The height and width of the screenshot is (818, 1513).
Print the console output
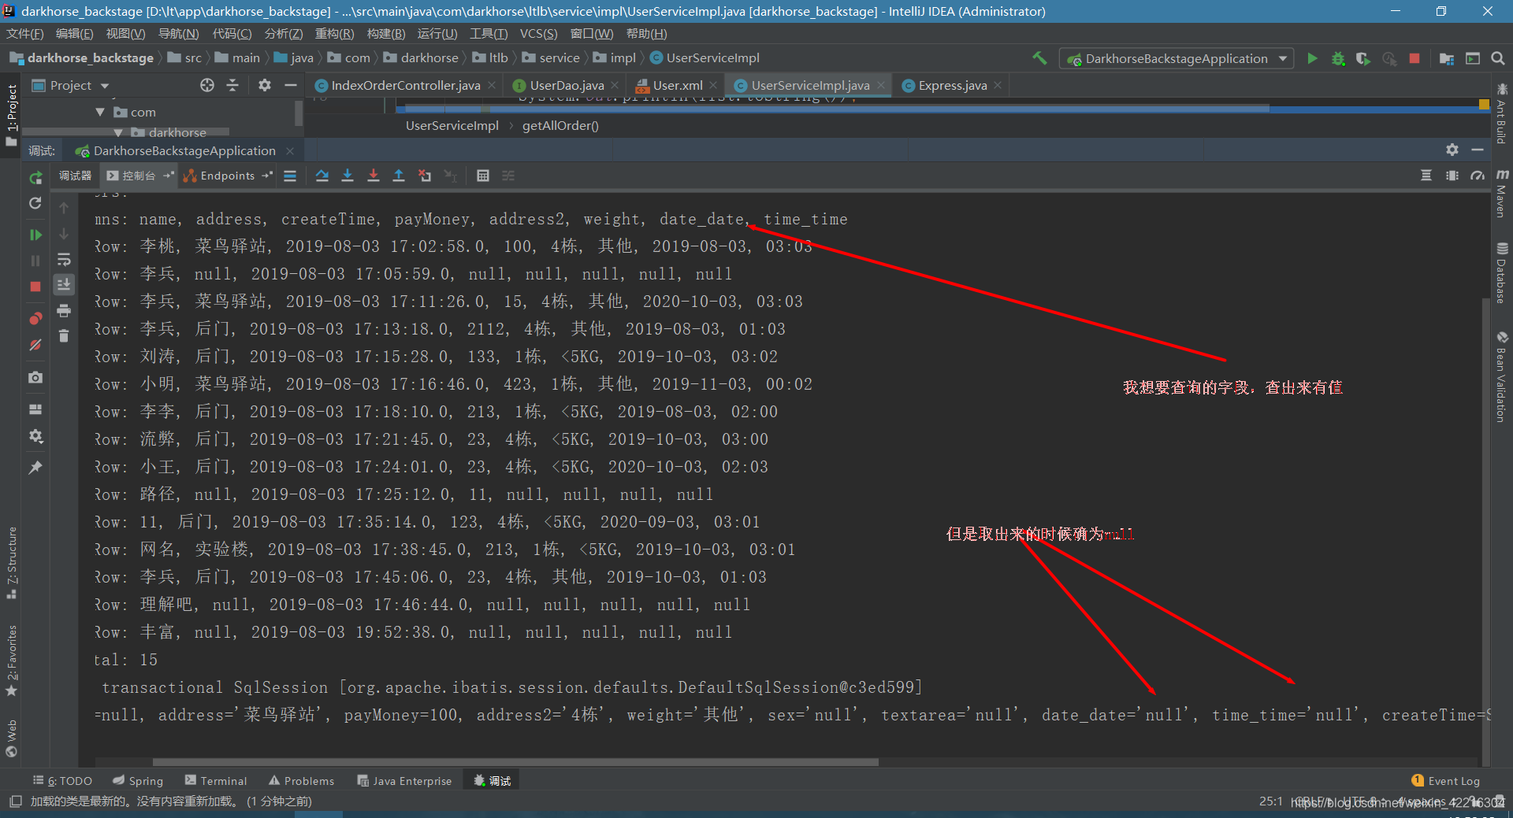click(x=64, y=310)
